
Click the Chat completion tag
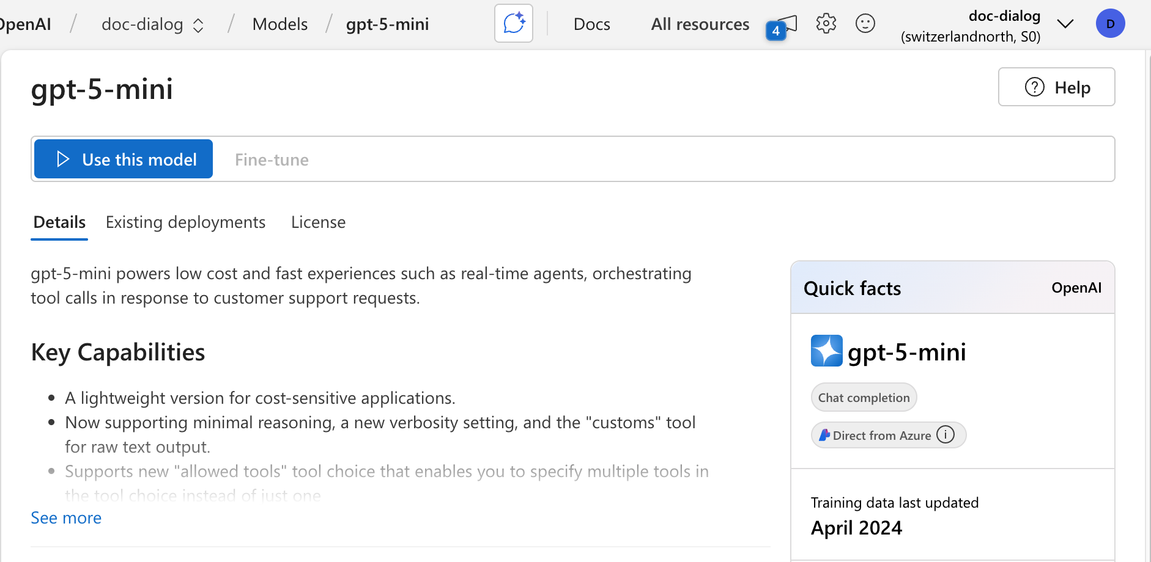tap(864, 398)
